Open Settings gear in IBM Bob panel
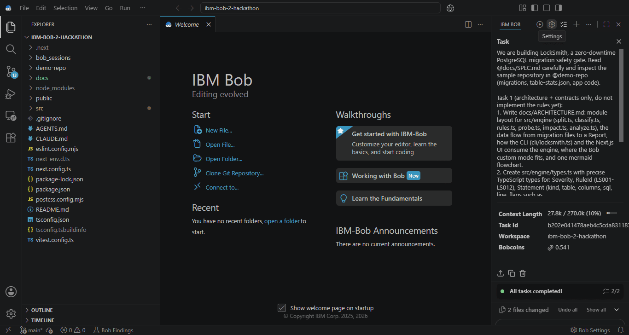 pyautogui.click(x=552, y=24)
